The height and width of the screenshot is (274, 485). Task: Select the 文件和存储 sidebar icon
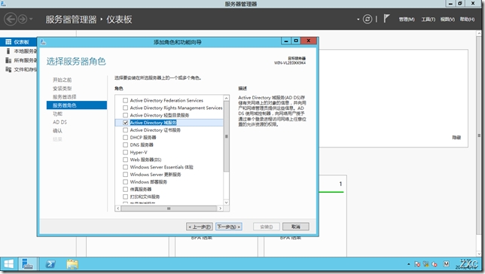coord(8,69)
